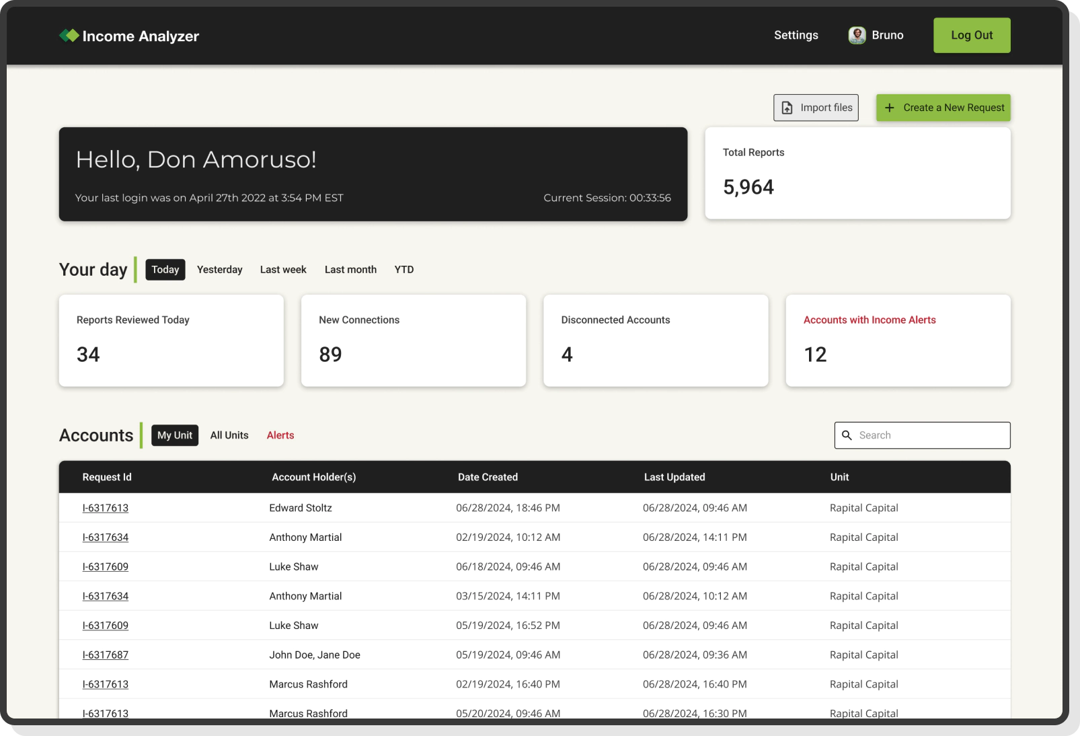Open Luke Shaw's request I-6317609
The height and width of the screenshot is (736, 1080).
[106, 566]
